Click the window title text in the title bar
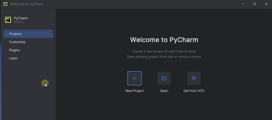This screenshot has height=120, width=272. click(x=27, y=4)
